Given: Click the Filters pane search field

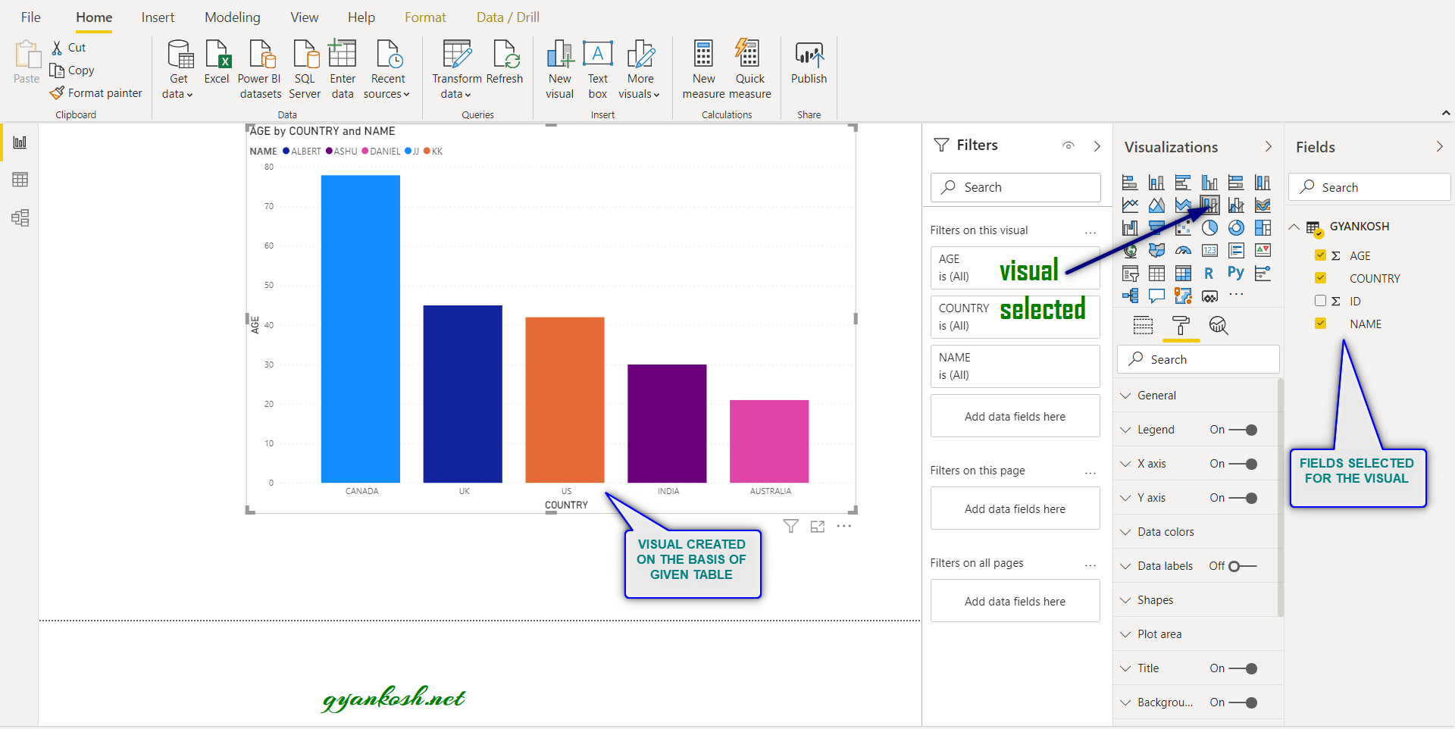Looking at the screenshot, I should 1015,187.
